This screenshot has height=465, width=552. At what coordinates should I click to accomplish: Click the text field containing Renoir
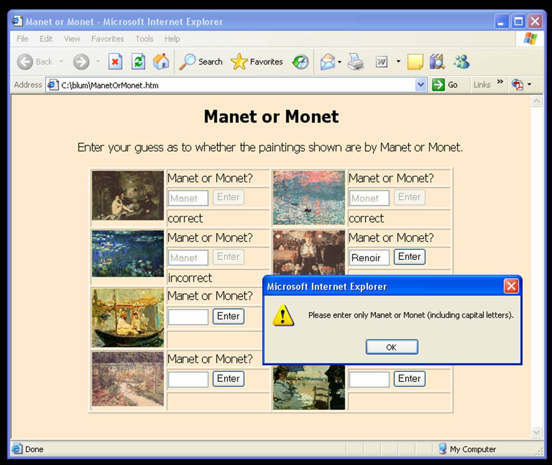[x=369, y=258]
